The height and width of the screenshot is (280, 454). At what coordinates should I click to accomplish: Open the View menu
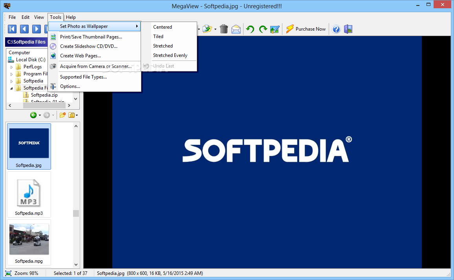tap(39, 17)
